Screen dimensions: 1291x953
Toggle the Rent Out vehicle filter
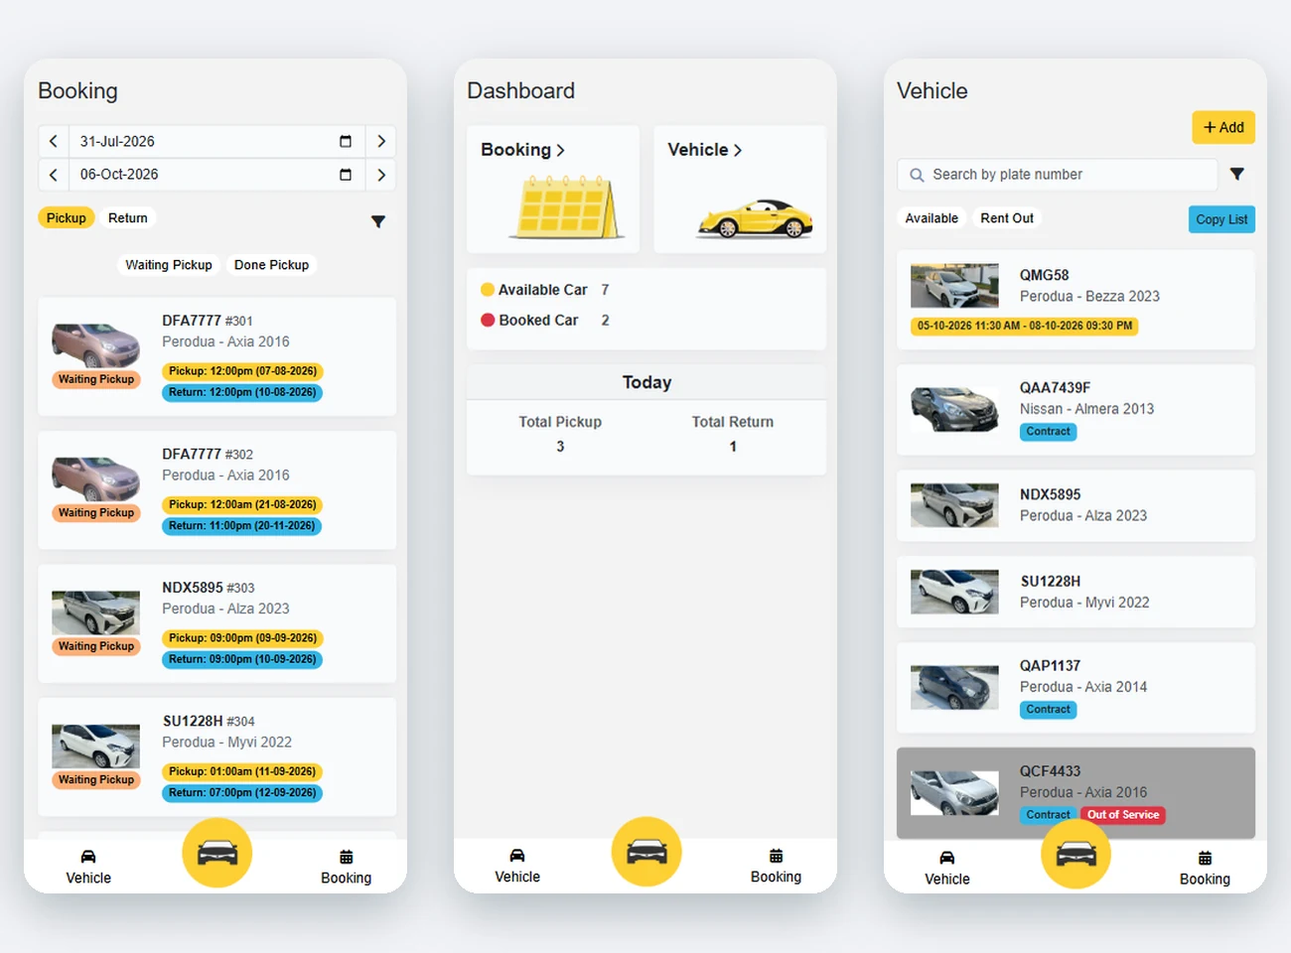[1007, 218]
